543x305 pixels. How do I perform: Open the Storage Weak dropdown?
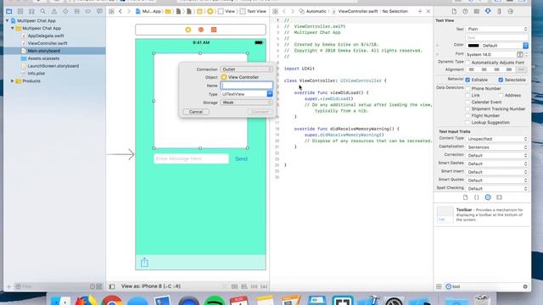click(x=247, y=103)
